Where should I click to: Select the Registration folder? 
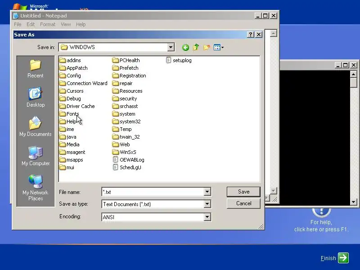click(129, 76)
